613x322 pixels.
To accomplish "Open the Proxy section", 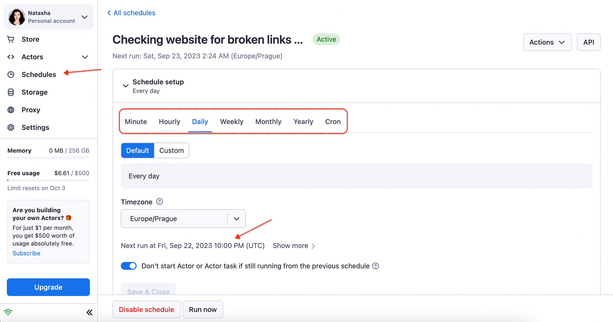I will coord(31,110).
